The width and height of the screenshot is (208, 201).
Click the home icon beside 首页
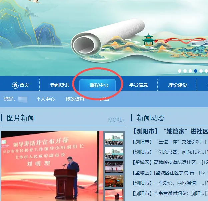[x=15, y=85]
